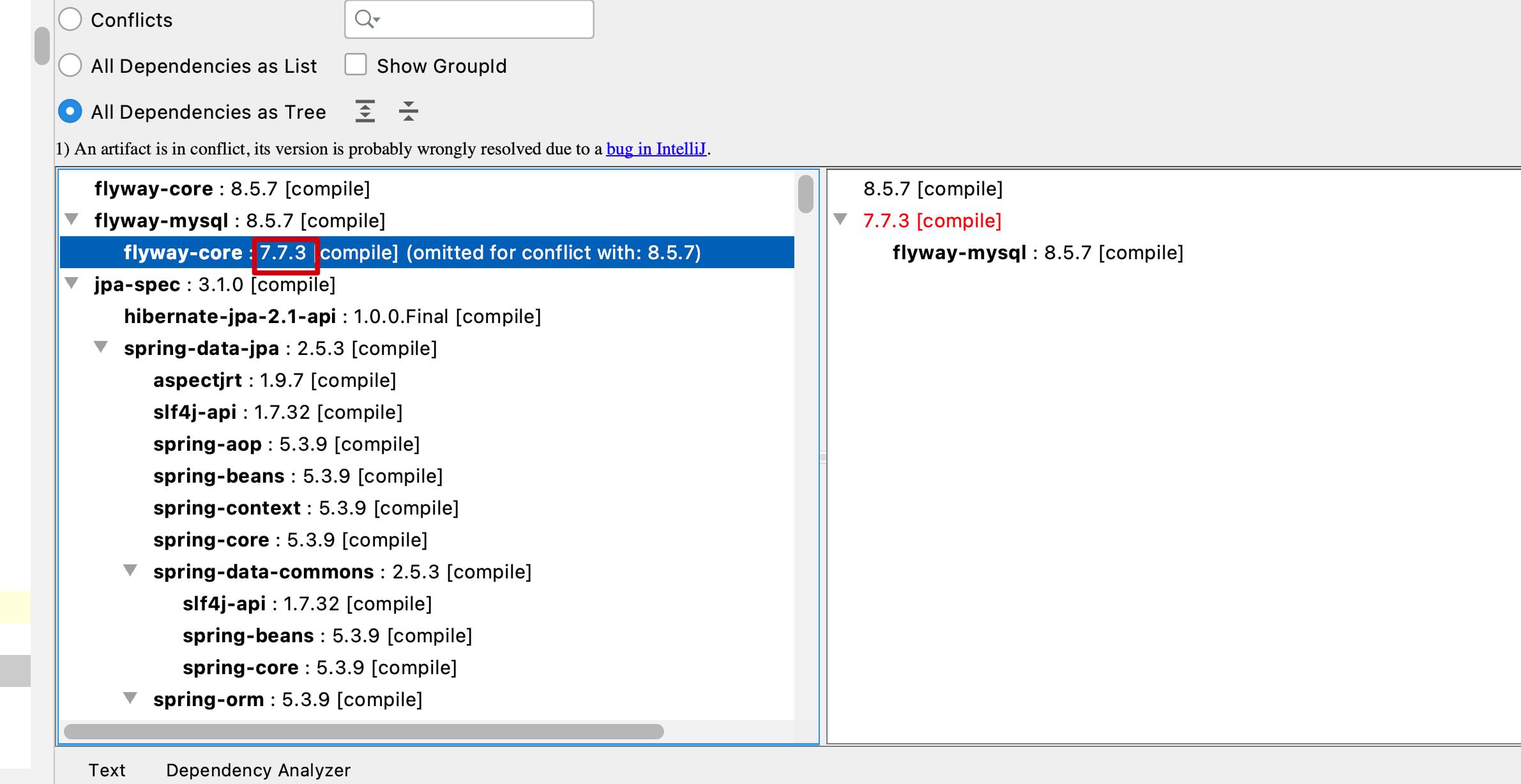Select the All Dependencies as List radio button
The width and height of the screenshot is (1521, 784).
[x=71, y=65]
